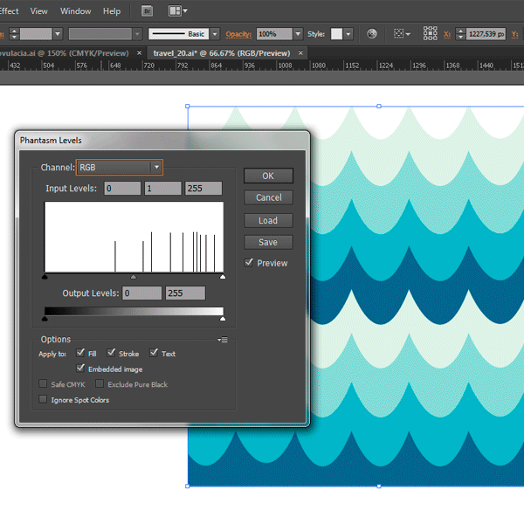Expand the Isolate Object dropdown arrow
Viewport: 524px width, 524px height.
[408, 34]
